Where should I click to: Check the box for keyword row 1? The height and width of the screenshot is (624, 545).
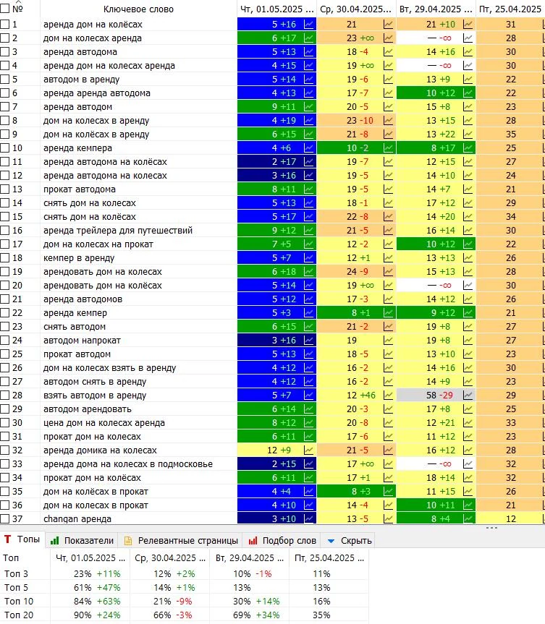point(5,25)
